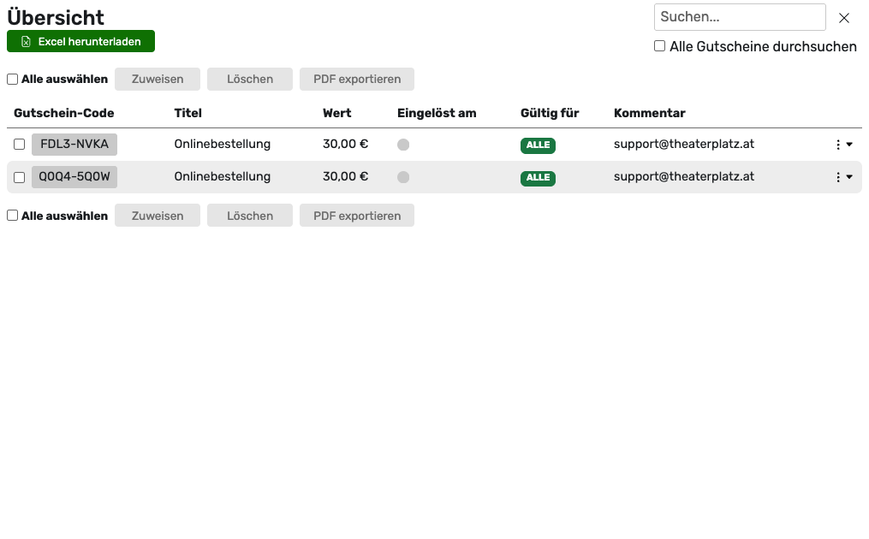Click the Excel herunterladen download button

80,41
